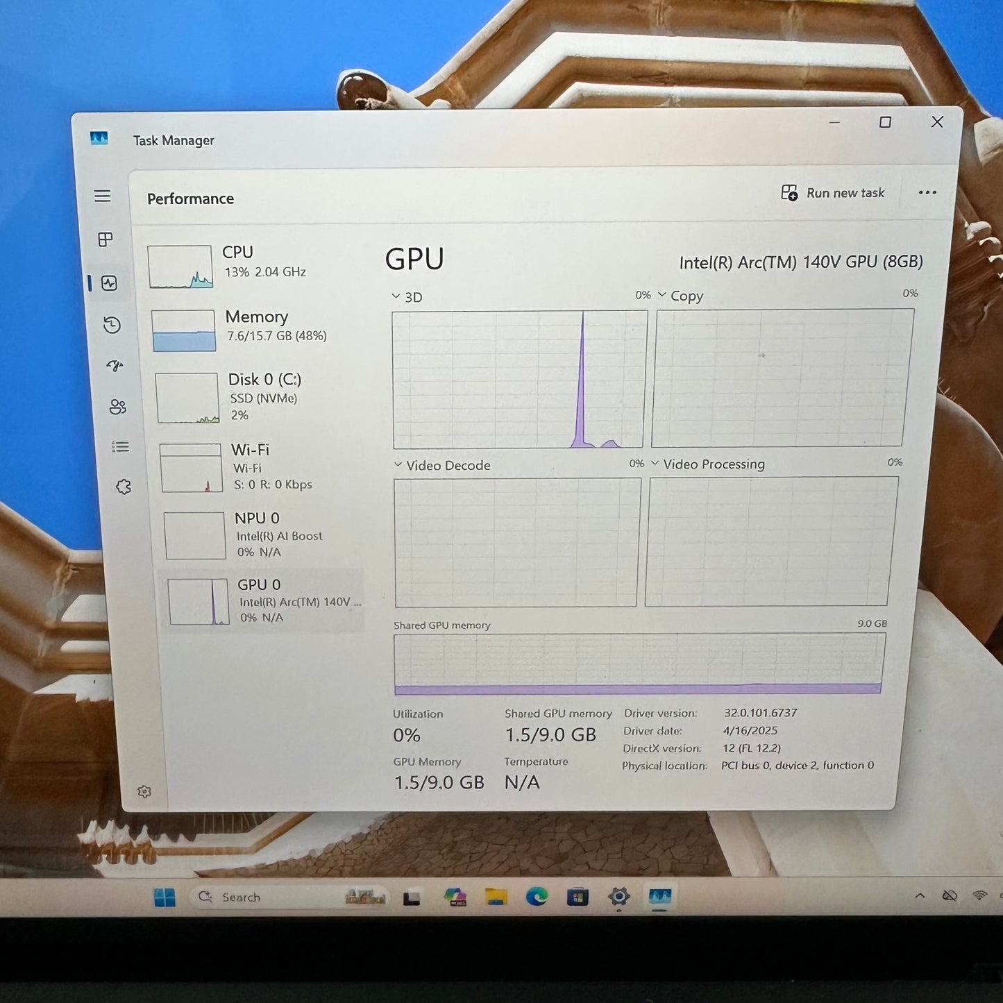The height and width of the screenshot is (1003, 1003).
Task: Open File Explorer from the taskbar
Action: tap(496, 897)
